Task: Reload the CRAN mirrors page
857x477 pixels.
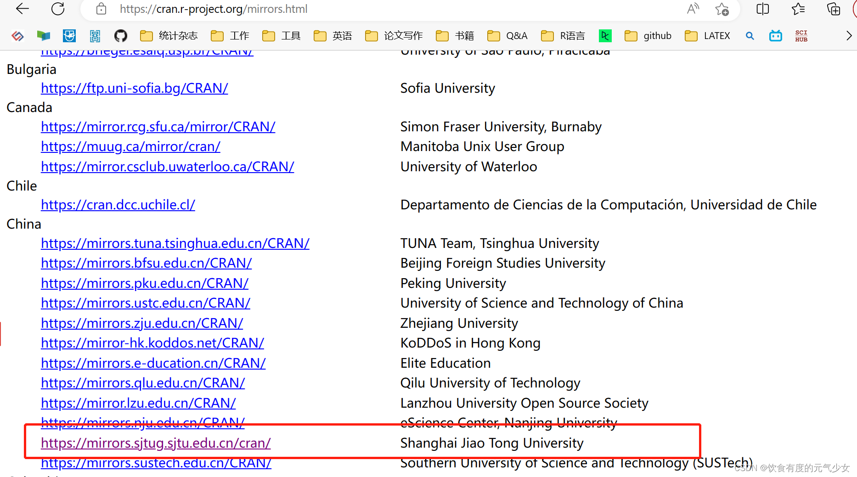Action: click(58, 9)
